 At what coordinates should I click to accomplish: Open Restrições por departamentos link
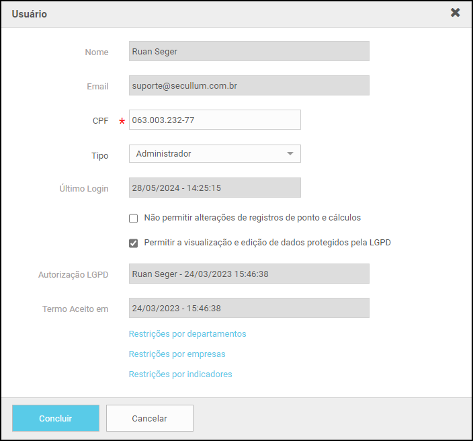point(187,334)
